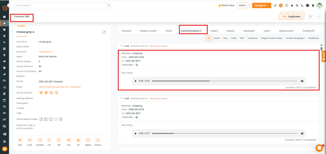The image size is (326, 154).
Task: Click the edit pencil icon for moose gray
Action: tap(104, 32)
